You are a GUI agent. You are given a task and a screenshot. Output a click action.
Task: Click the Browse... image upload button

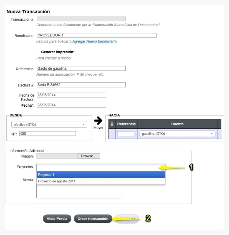[89, 156]
